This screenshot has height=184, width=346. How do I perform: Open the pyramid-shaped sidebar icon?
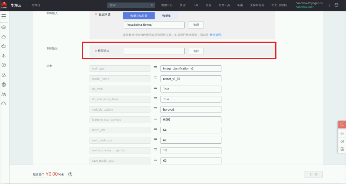coord(4,56)
